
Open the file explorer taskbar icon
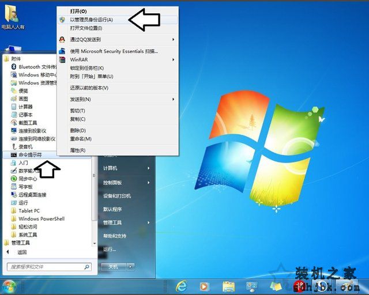[x=228, y=286]
